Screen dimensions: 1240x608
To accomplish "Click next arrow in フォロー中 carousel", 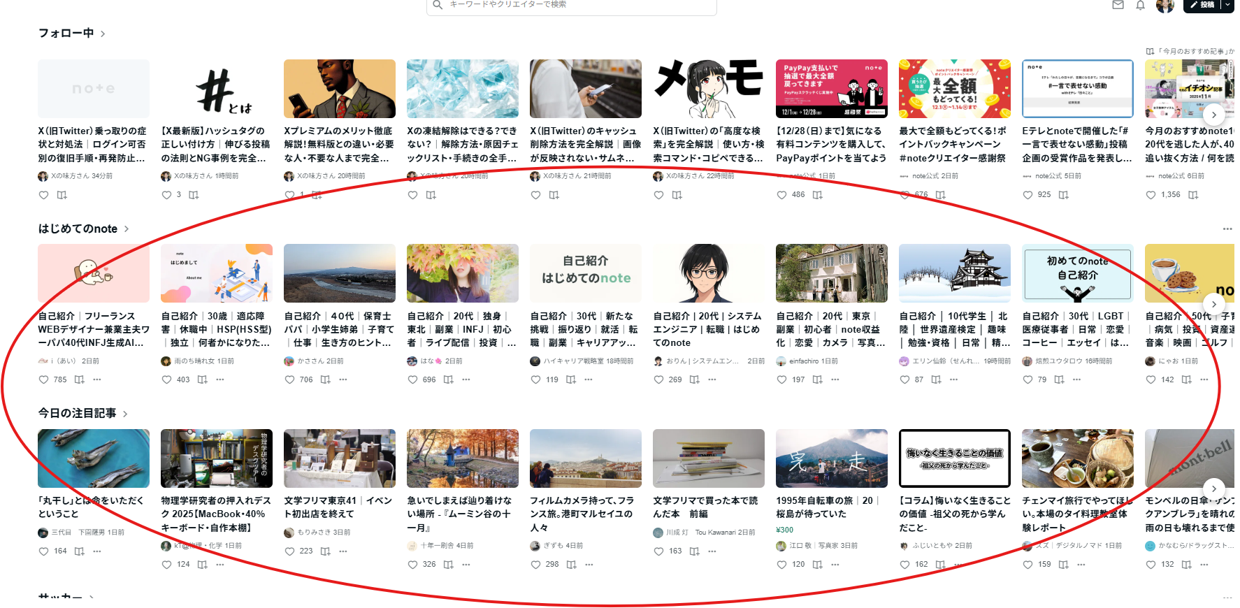I will pos(1213,115).
